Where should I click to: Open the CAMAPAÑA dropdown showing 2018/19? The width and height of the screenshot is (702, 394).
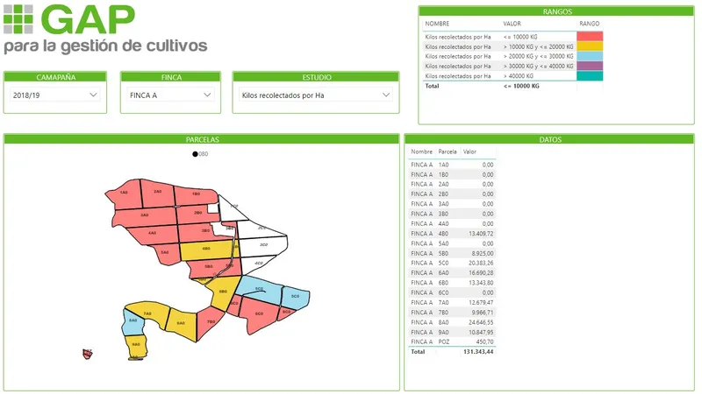[x=55, y=95]
